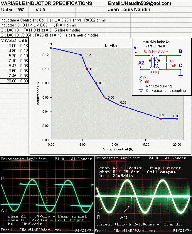The width and height of the screenshot is (192, 234).
Task: Click the email address in the header
Action: click(139, 4)
